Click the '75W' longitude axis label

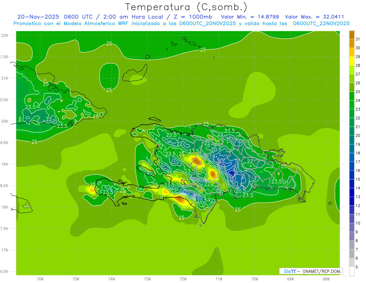click(76, 279)
